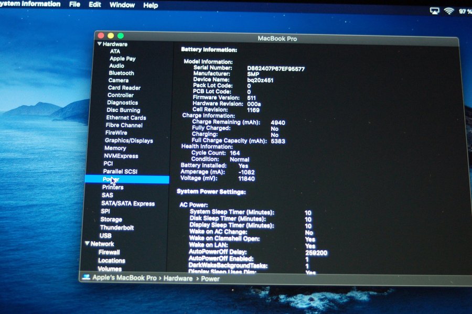Click the device name bq20z451
Viewport: 472px width, 314px height.
(x=260, y=80)
